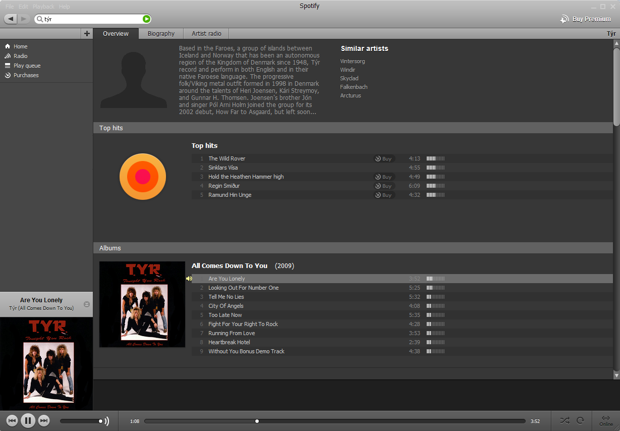Collapse the now playing album art panel
This screenshot has width=620, height=431.
[x=87, y=304]
